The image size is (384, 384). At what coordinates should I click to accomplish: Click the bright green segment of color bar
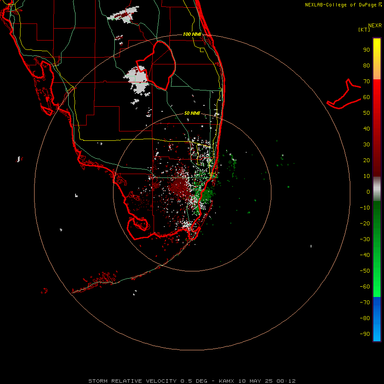click(x=377, y=249)
